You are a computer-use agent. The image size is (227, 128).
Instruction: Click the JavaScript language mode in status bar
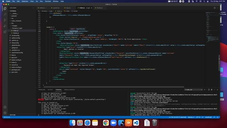(x=208, y=117)
